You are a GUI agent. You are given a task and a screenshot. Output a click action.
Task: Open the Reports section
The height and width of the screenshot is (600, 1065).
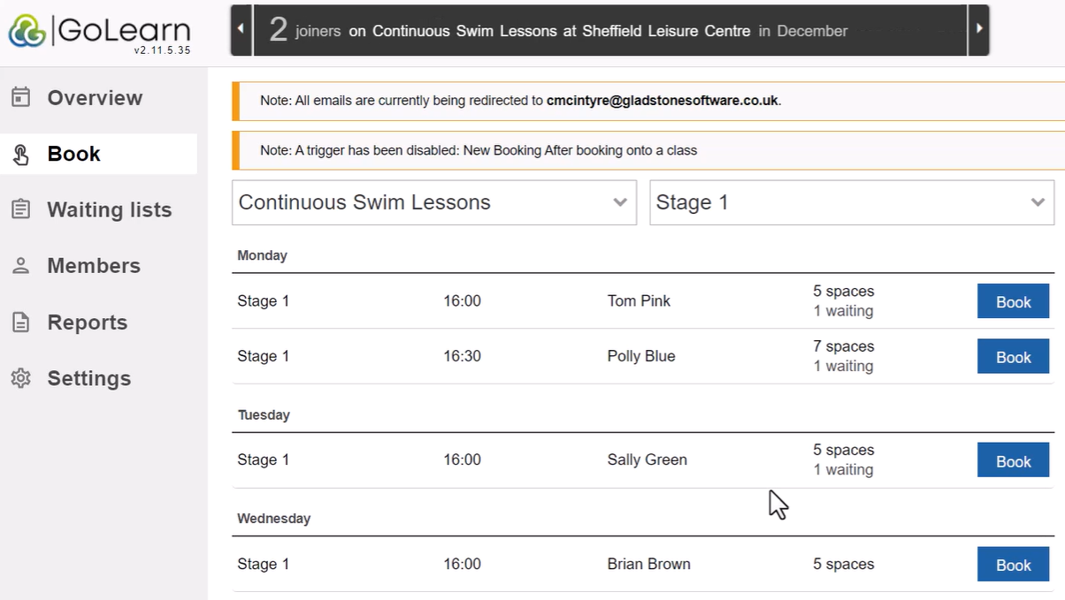[x=87, y=323]
